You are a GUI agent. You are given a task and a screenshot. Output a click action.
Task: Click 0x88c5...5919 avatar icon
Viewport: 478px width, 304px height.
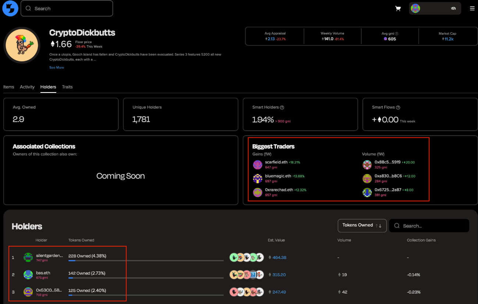[367, 164]
